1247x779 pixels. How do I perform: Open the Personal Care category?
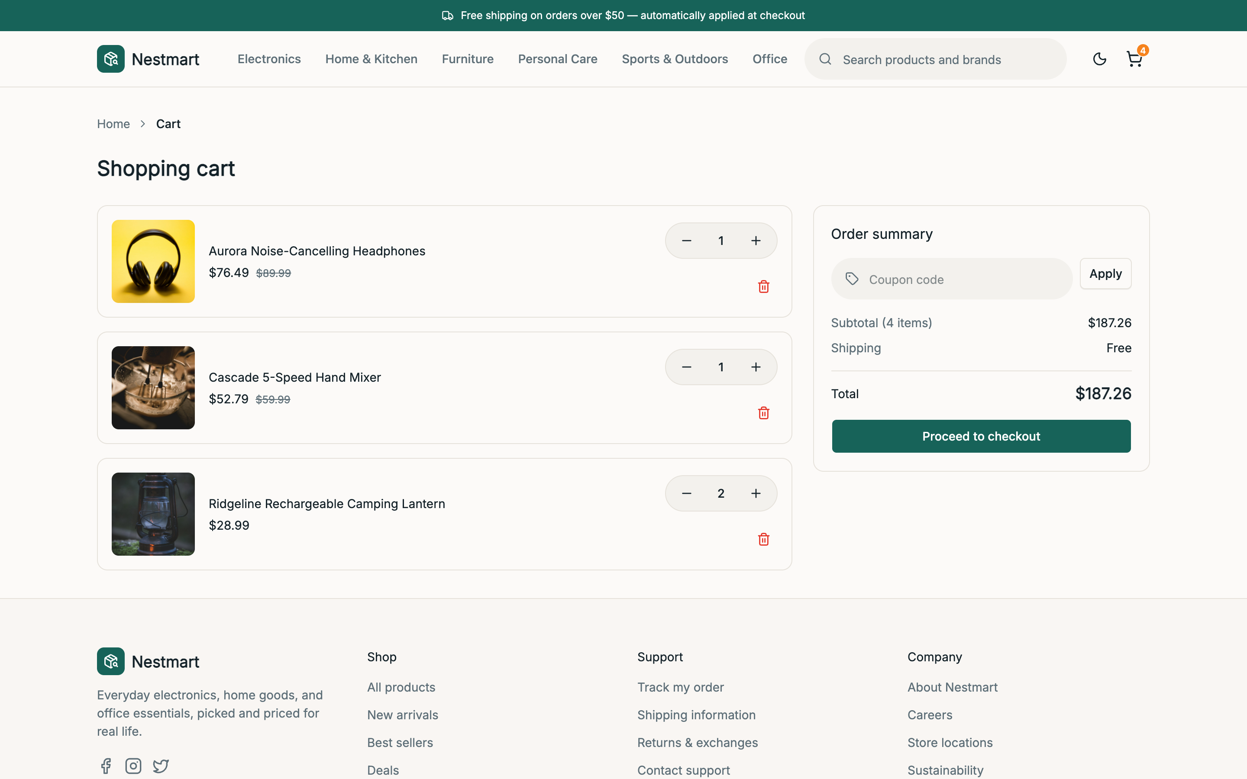pos(558,59)
